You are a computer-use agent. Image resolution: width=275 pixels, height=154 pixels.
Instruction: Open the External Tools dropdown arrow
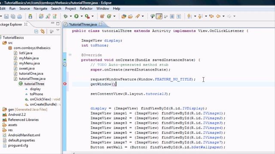click(93, 16)
